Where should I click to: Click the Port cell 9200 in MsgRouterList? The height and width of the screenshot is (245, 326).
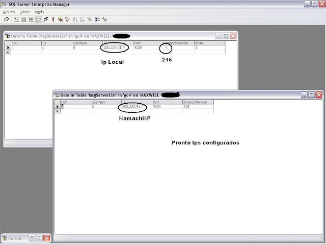pyautogui.click(x=148, y=47)
